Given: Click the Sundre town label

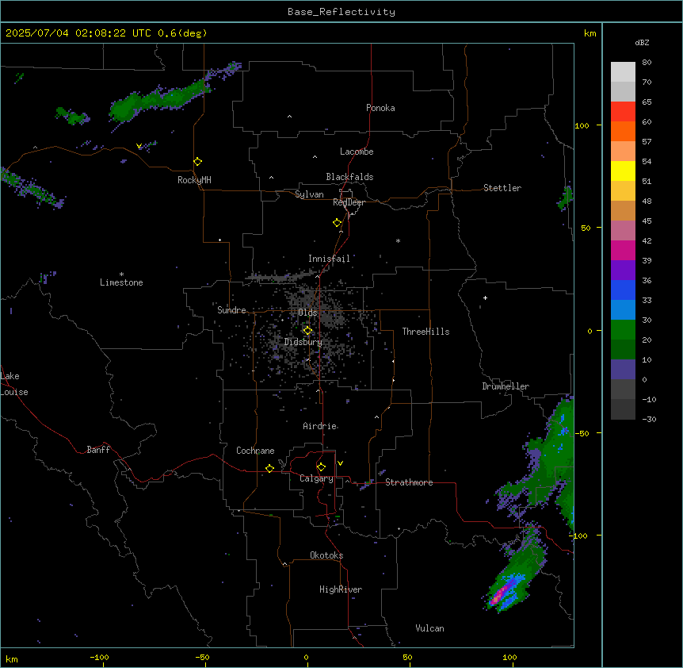Looking at the screenshot, I should [x=231, y=310].
